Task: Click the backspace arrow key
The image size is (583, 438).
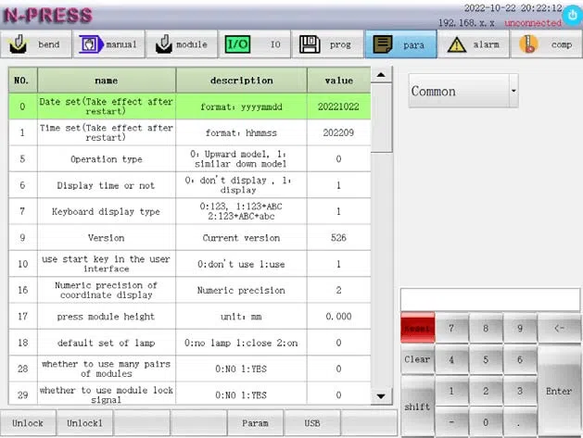Action: (559, 328)
